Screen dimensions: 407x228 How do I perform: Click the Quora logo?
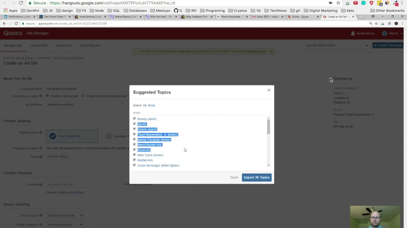point(13,33)
